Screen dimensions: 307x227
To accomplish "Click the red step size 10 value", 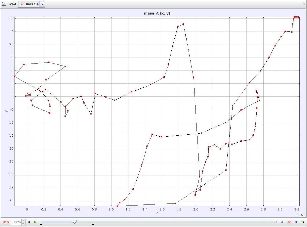I will (x=289, y=222).
